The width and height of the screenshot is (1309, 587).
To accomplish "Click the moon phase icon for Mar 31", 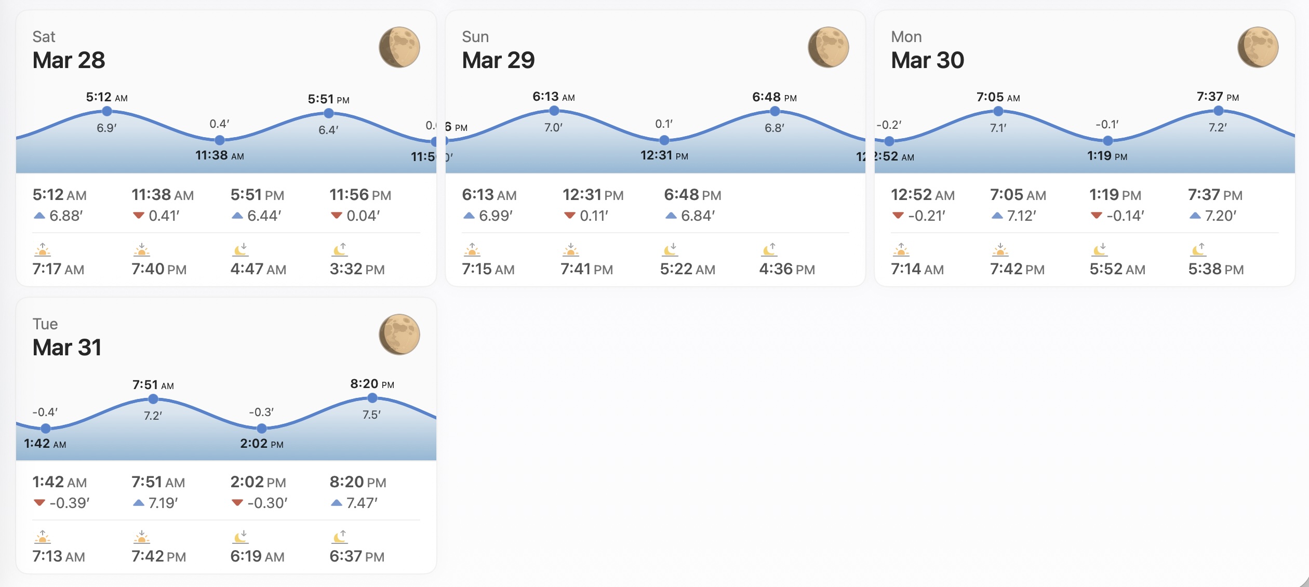I will pos(399,335).
